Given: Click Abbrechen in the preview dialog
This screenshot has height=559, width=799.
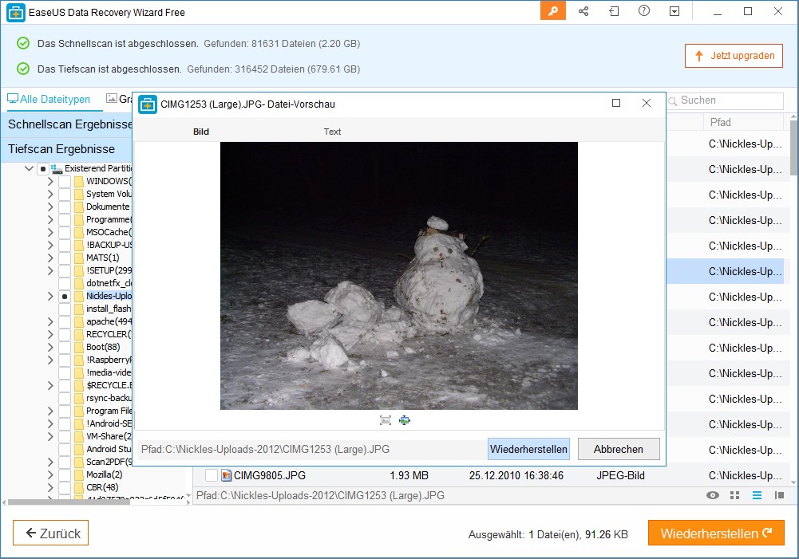Looking at the screenshot, I should [x=619, y=450].
